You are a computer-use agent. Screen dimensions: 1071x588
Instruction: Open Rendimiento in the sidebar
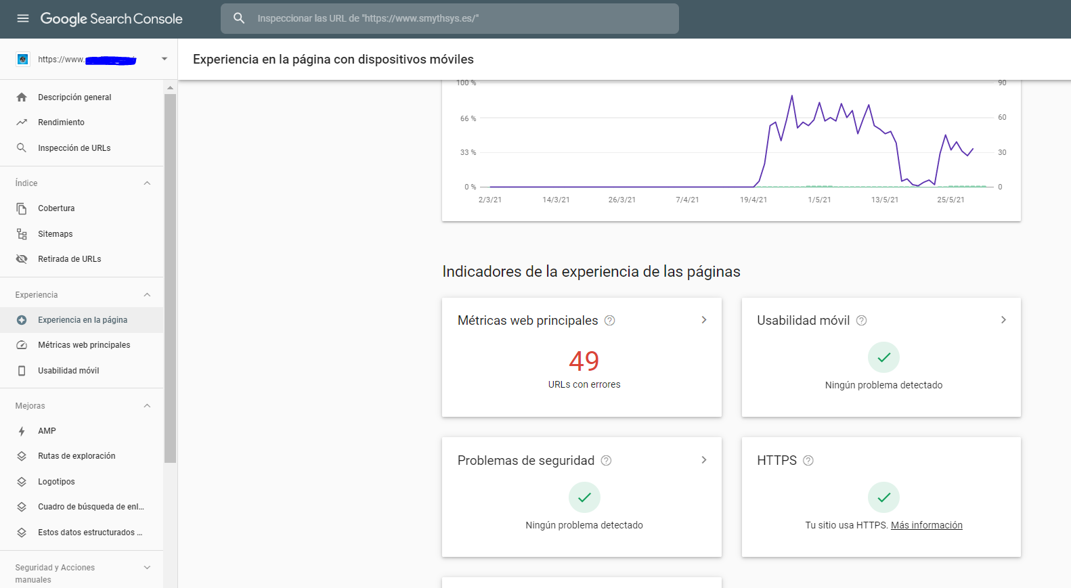coord(61,122)
